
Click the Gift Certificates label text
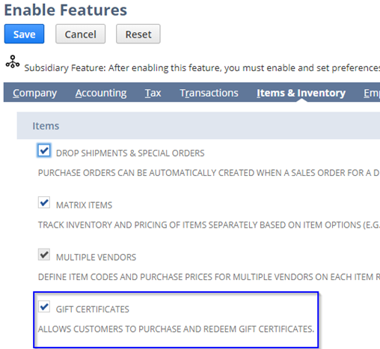click(x=93, y=309)
